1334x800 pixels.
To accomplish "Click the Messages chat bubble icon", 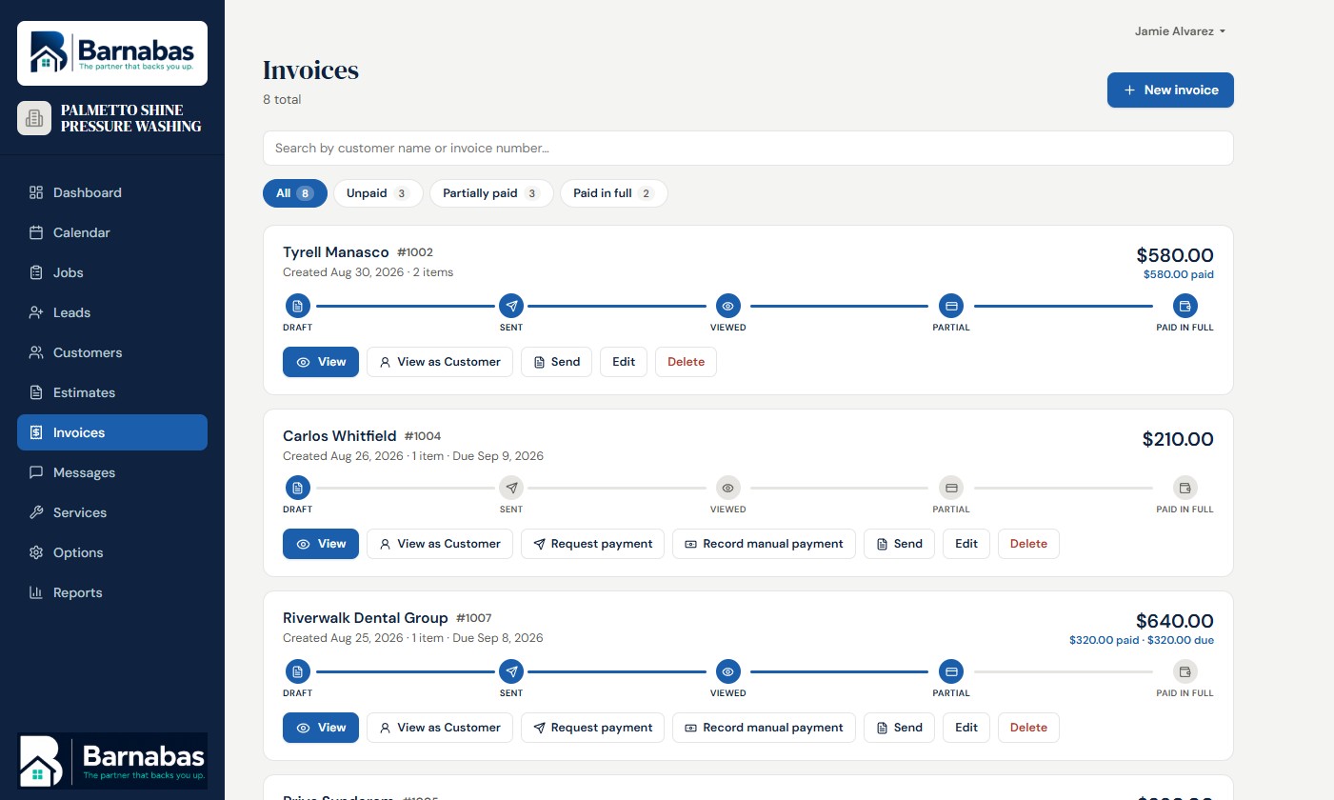I will [x=36, y=472].
